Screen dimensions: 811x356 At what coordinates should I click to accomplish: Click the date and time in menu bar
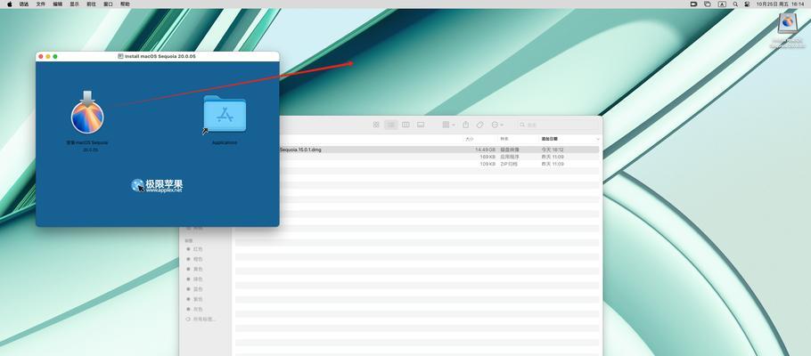coord(780,4)
